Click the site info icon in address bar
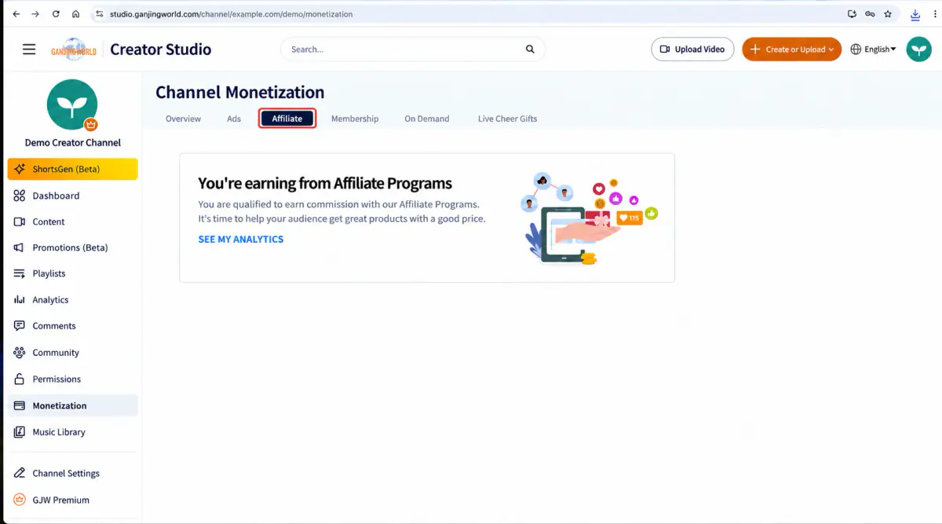942x524 pixels. [x=99, y=14]
